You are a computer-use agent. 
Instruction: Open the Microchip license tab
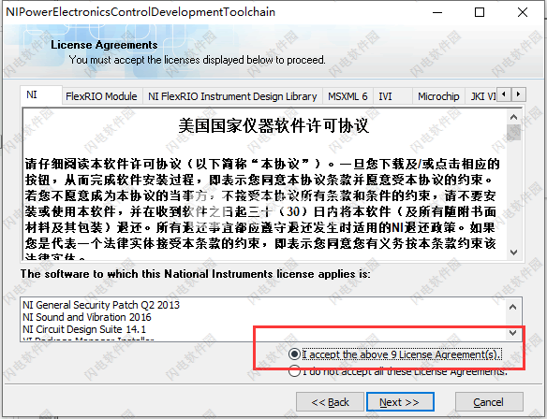(x=438, y=96)
